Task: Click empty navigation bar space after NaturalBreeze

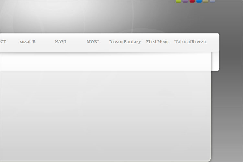Action: pyautogui.click(x=213, y=42)
